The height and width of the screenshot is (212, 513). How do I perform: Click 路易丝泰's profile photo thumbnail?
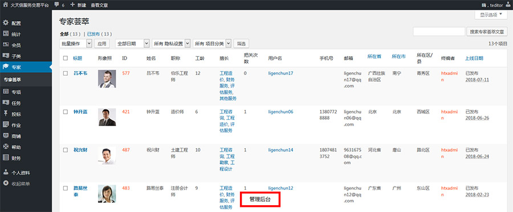pos(107,194)
